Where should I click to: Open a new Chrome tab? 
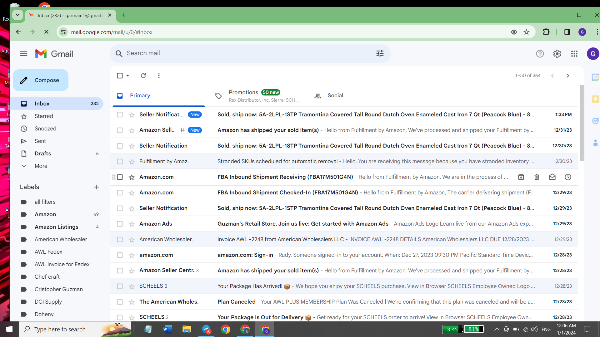(x=124, y=15)
